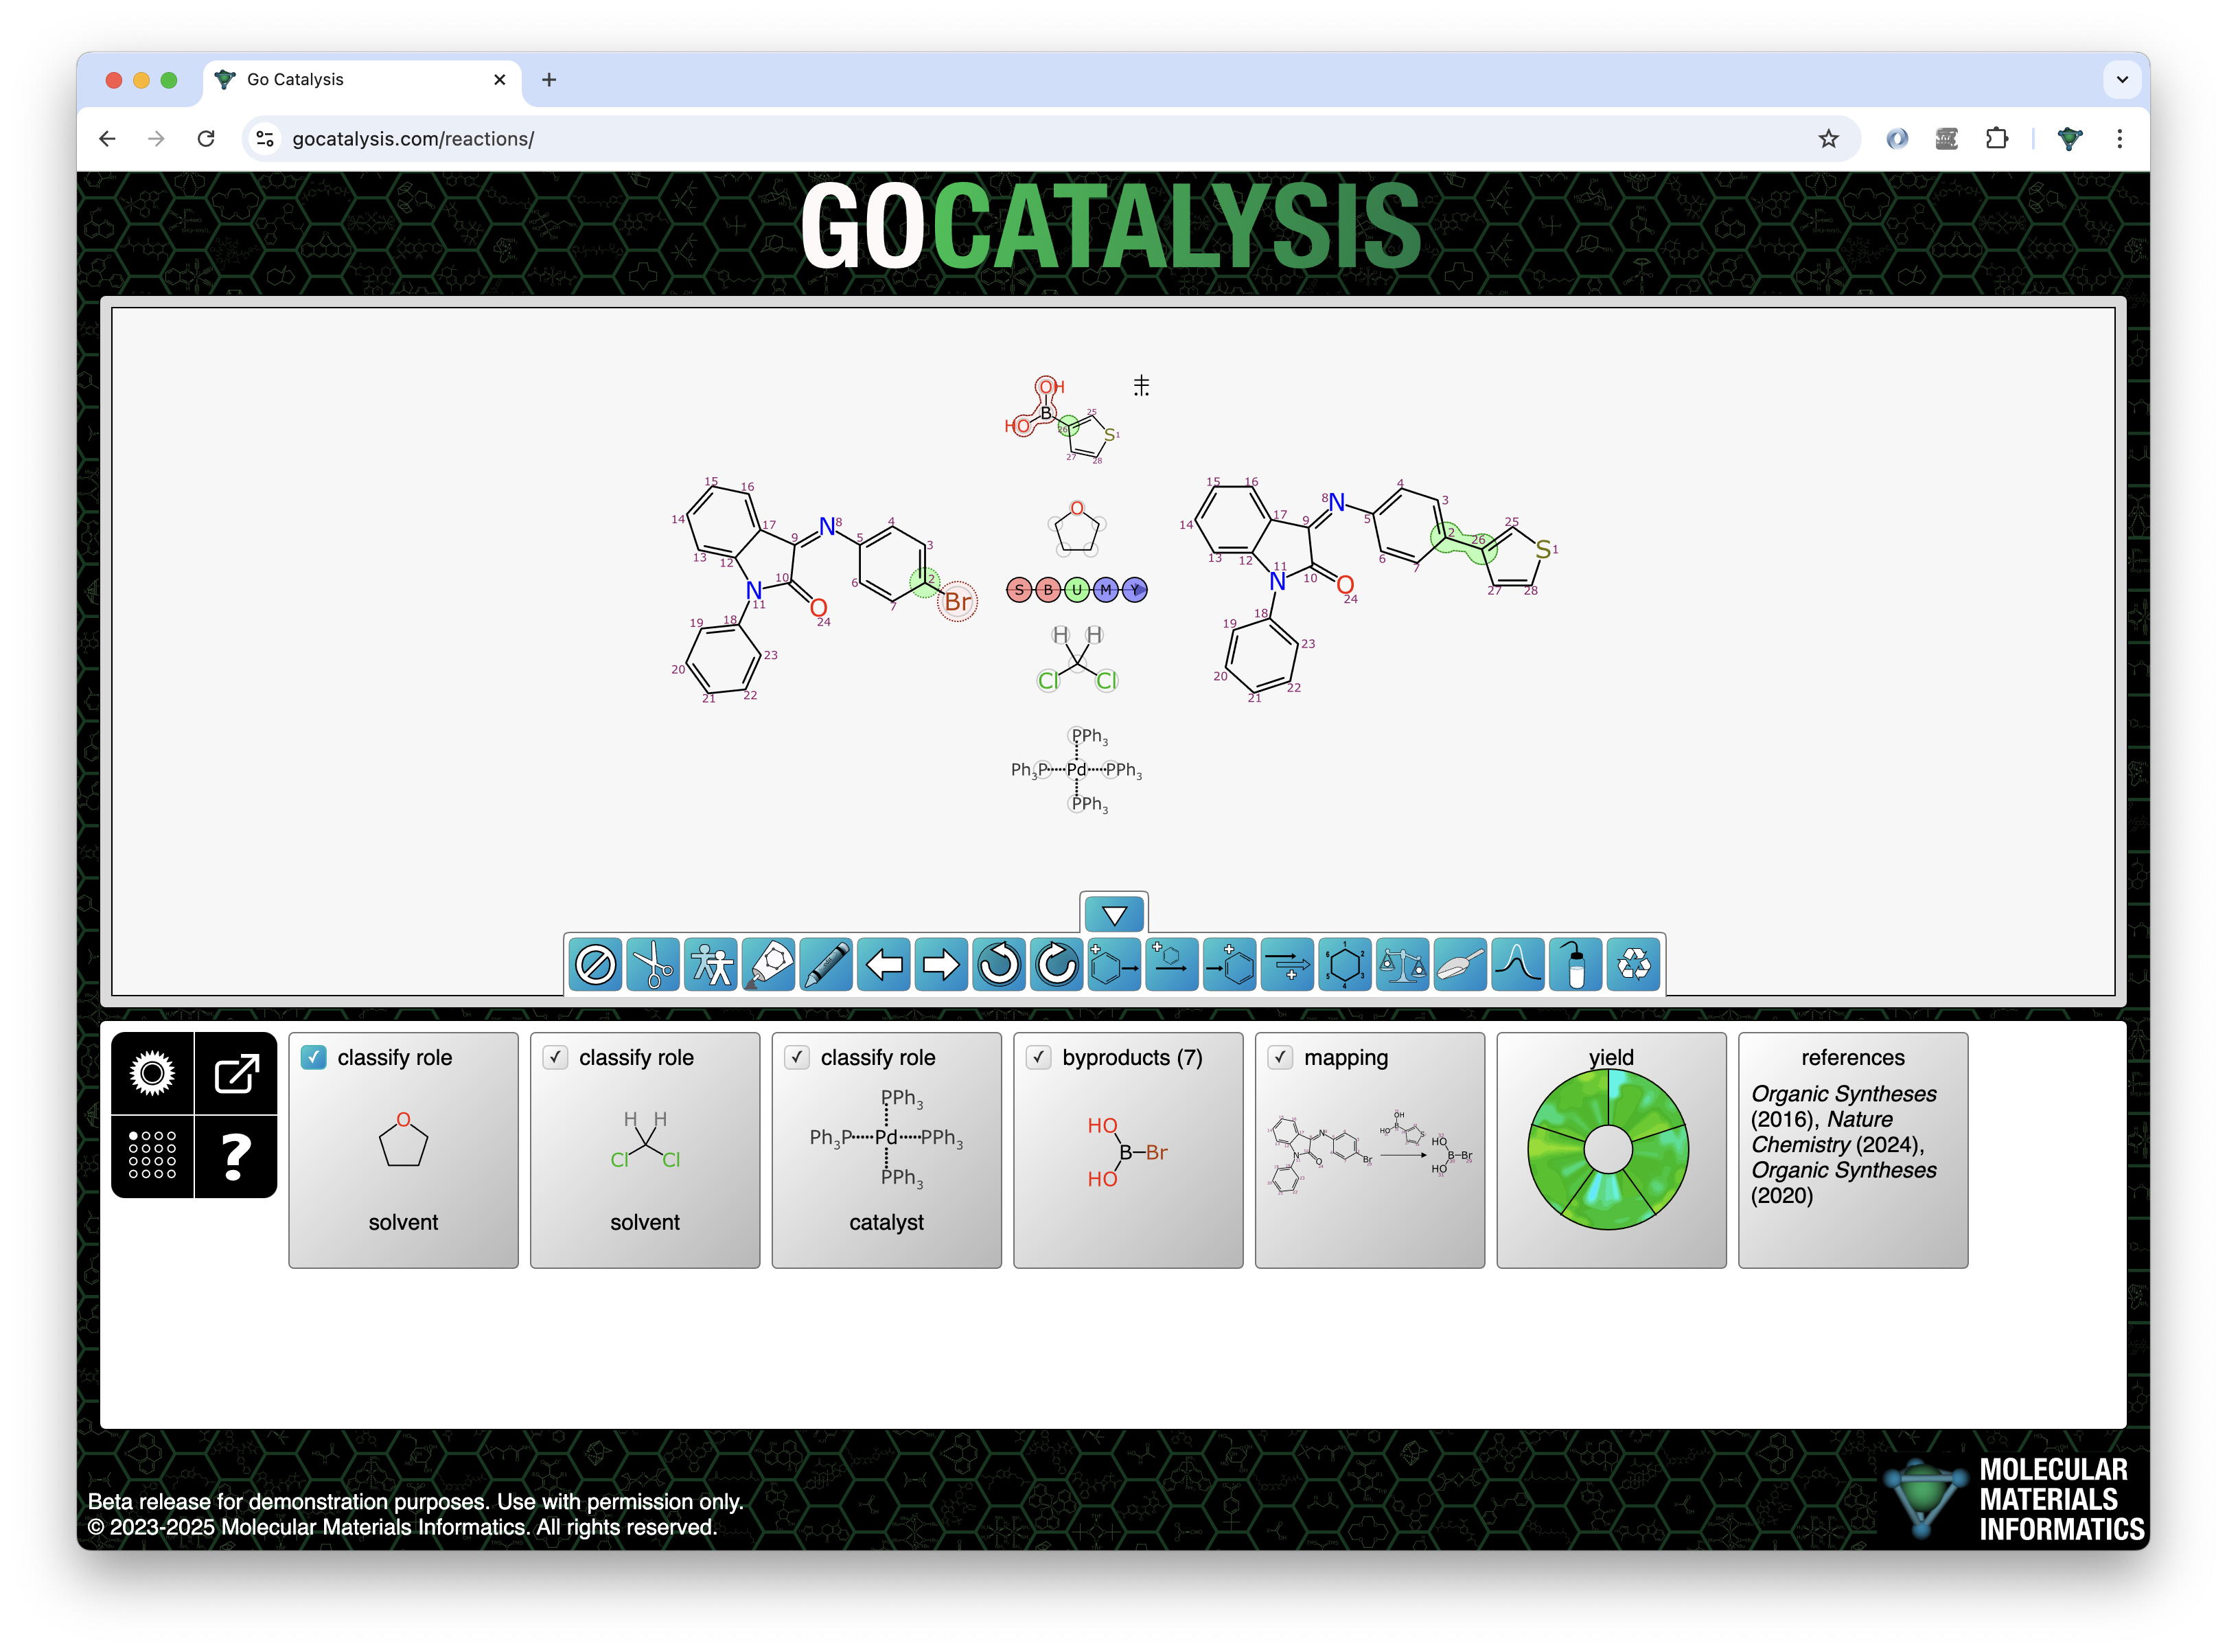Open the Chrome tab search dropdown chevron
The width and height of the screenshot is (2227, 1652).
point(2121,79)
